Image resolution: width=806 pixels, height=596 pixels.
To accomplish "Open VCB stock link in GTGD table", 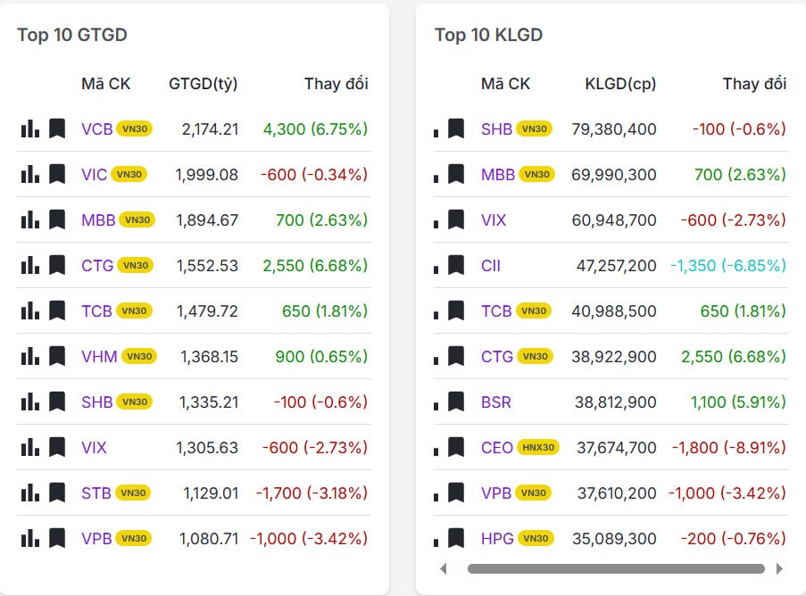I will [96, 128].
